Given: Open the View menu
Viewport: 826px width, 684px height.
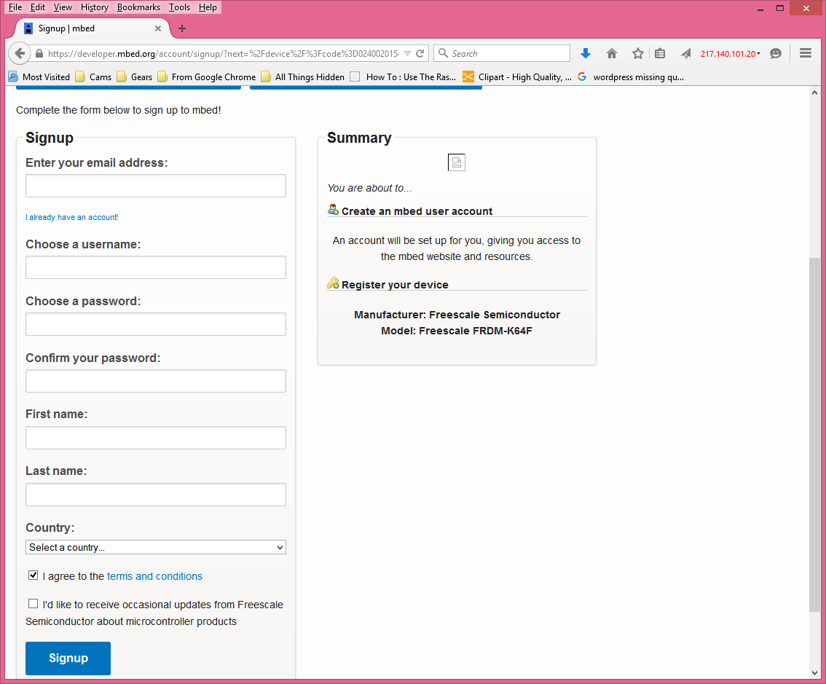Looking at the screenshot, I should tap(63, 7).
